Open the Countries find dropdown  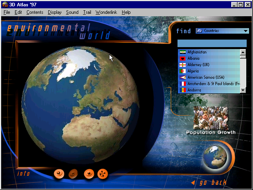(222, 31)
